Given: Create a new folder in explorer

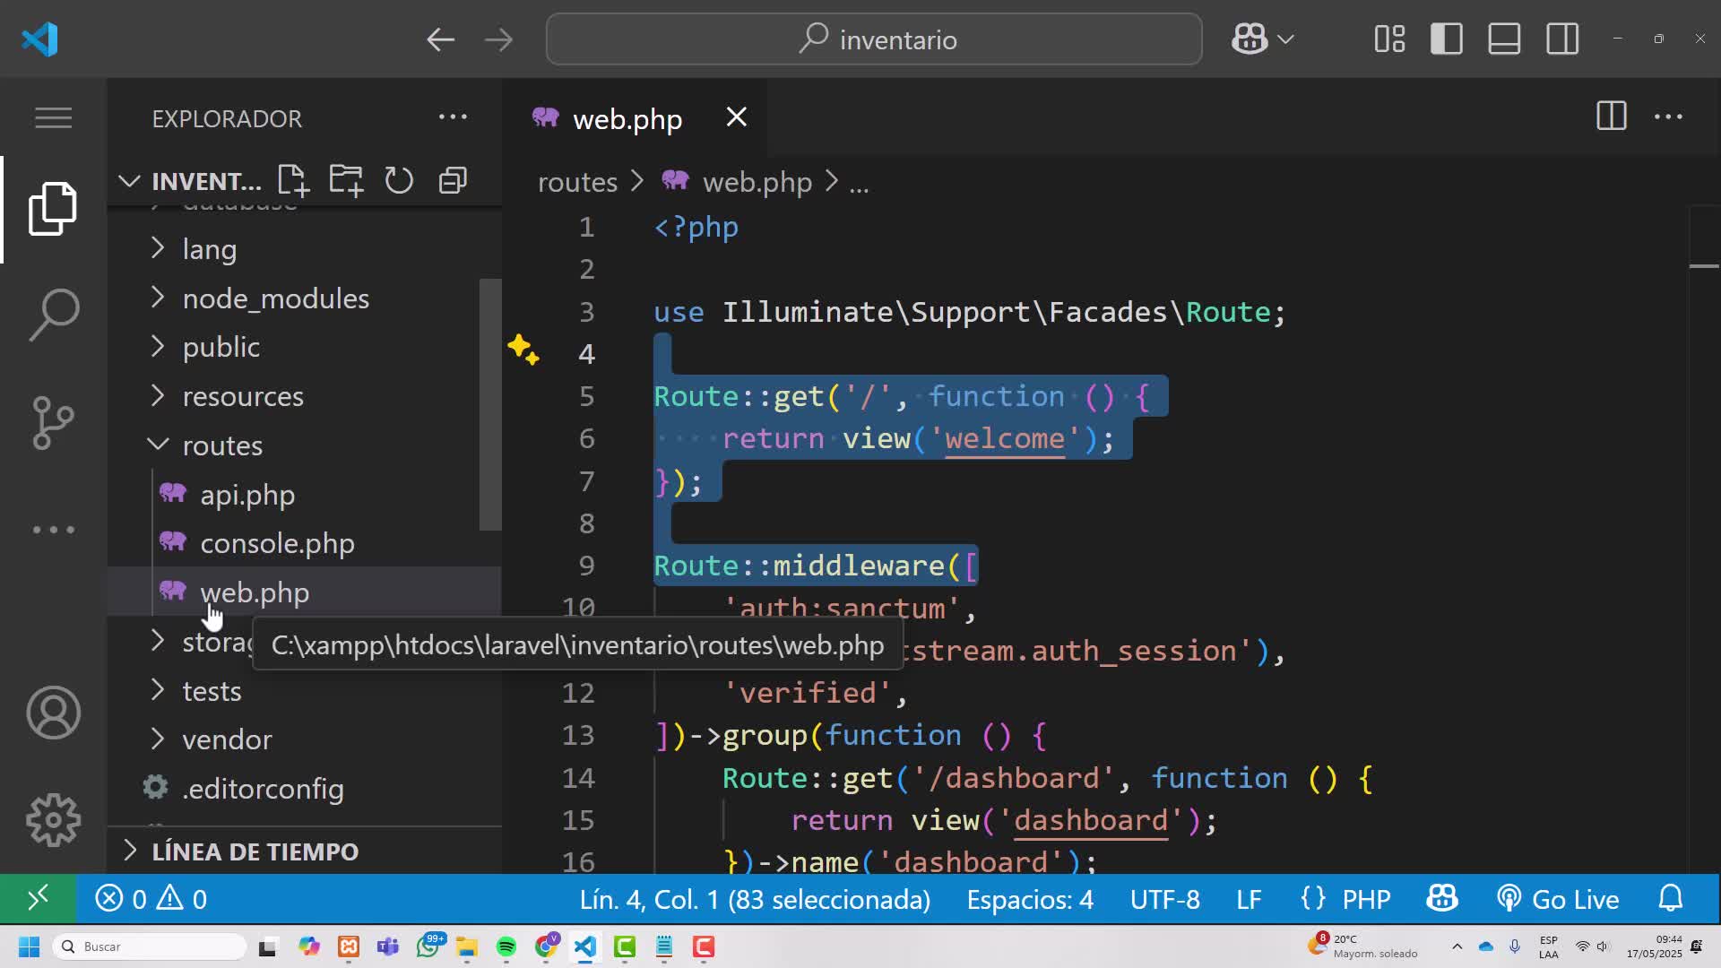Looking at the screenshot, I should tap(346, 180).
